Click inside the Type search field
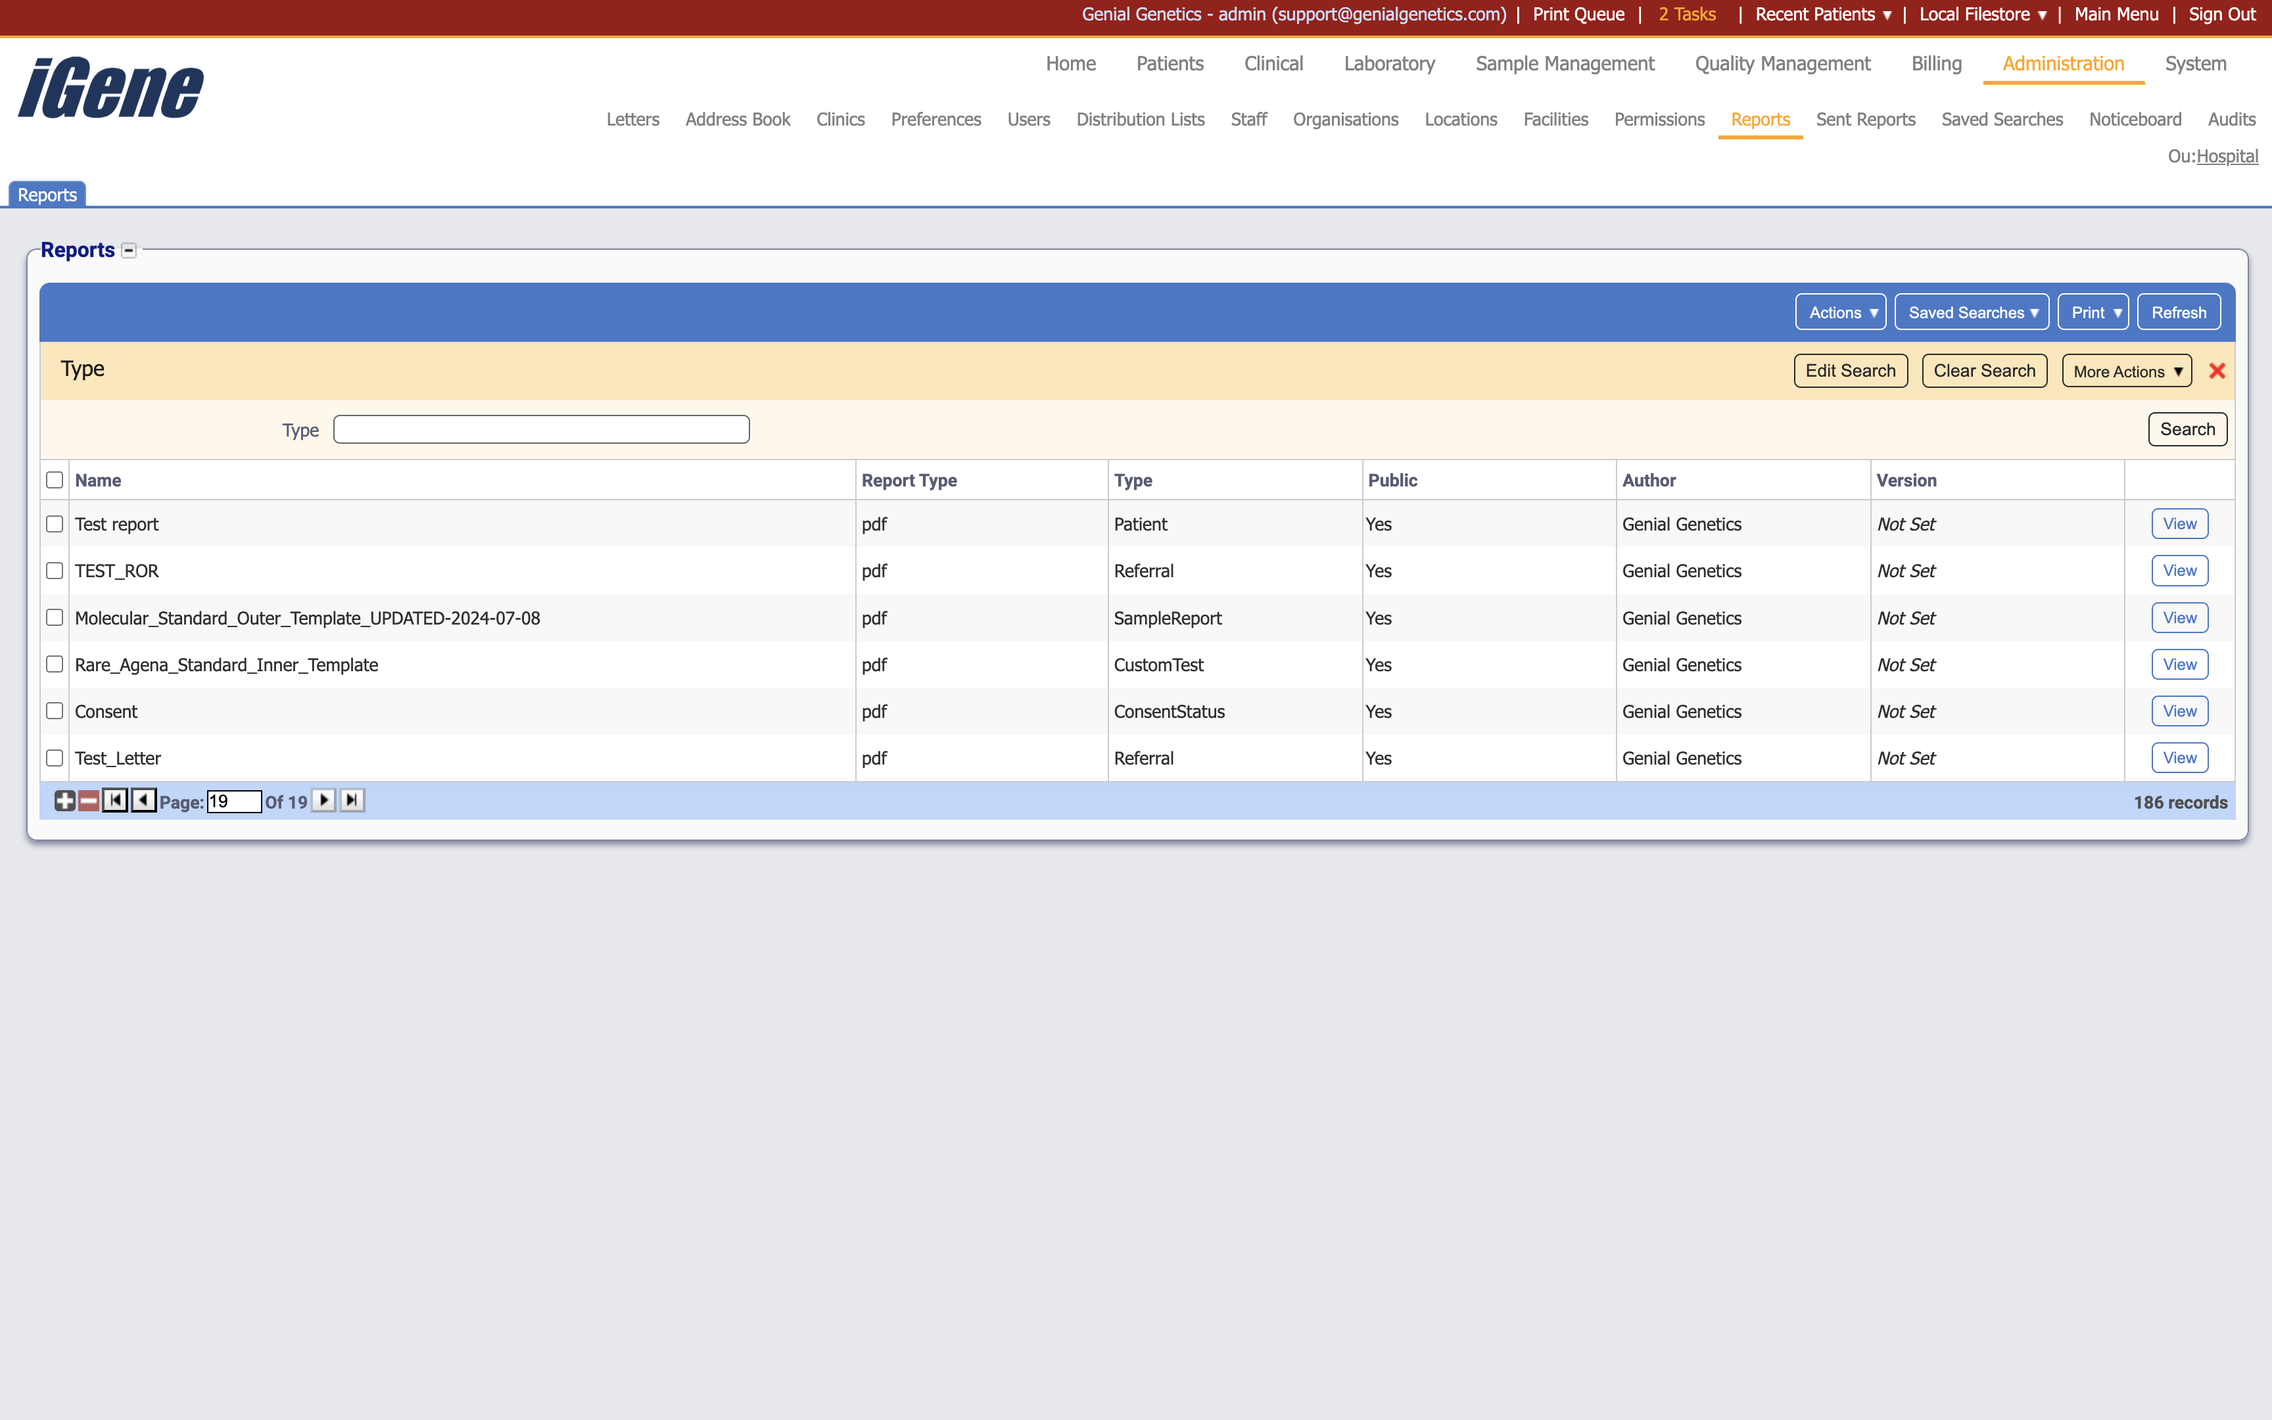 [541, 428]
